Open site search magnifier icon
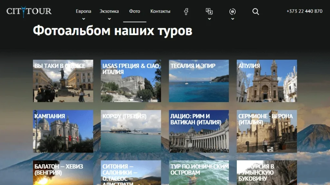Viewport: 330px width, 185px height. (x=256, y=12)
